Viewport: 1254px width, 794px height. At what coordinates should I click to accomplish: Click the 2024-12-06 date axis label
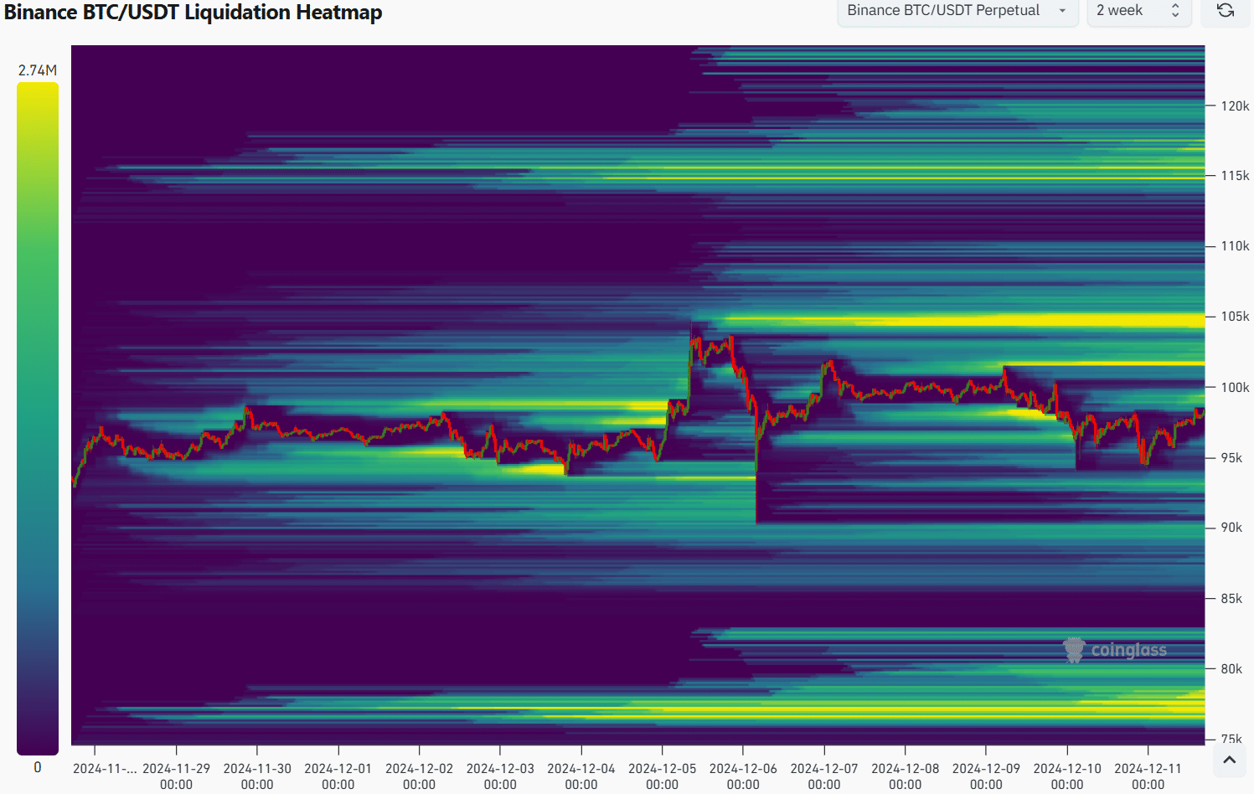click(x=743, y=776)
